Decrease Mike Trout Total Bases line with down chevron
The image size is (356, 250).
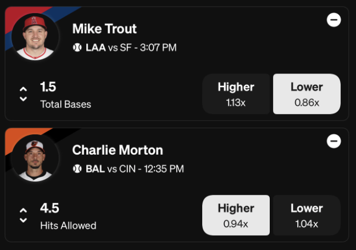point(23,99)
